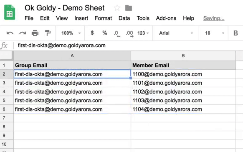Screen dimensions: 243x152
Task: Select first-dis-okta cell in row 3
Action: coord(72,83)
